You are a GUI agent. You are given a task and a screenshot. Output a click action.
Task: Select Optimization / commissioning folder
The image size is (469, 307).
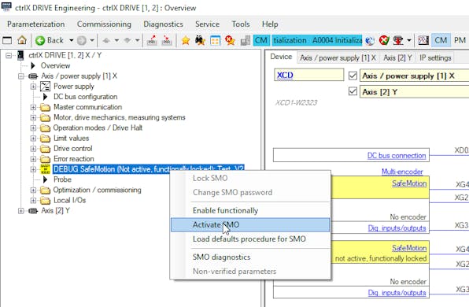[97, 190]
